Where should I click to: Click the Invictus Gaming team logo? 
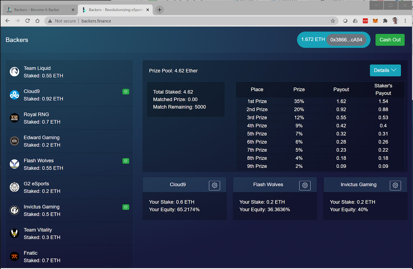coord(14,210)
